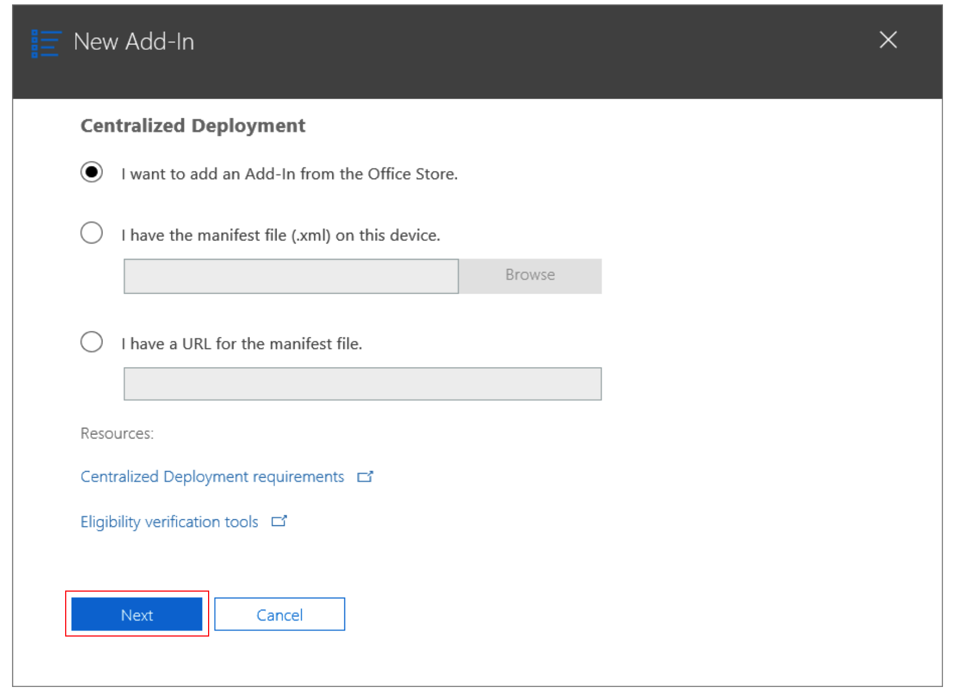Close the New Add-In dialog with X
Image resolution: width=955 pixels, height=699 pixels.
point(888,40)
